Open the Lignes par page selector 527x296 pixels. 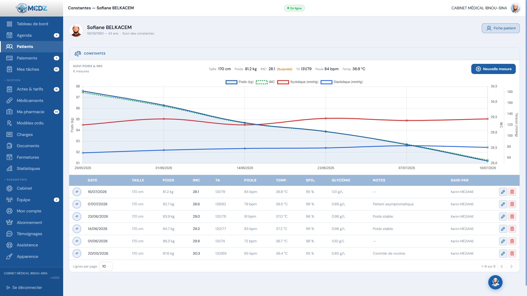106,266
